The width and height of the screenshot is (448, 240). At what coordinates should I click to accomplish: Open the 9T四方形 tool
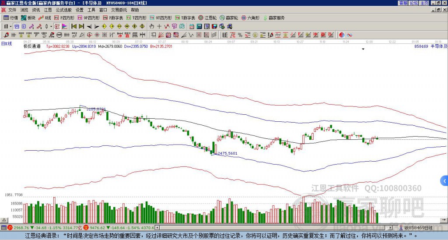click(x=161, y=18)
